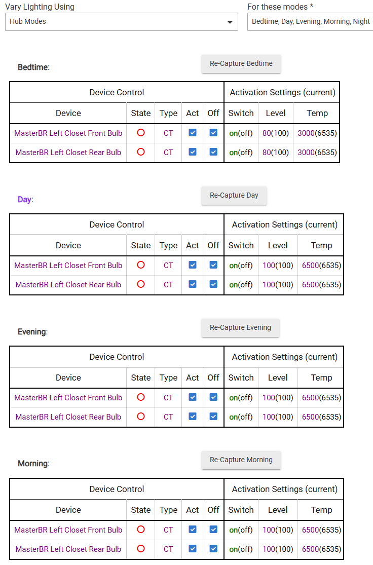The width and height of the screenshot is (373, 565).
Task: Open the Vary Lighting Using dropdown
Action: pyautogui.click(x=122, y=22)
